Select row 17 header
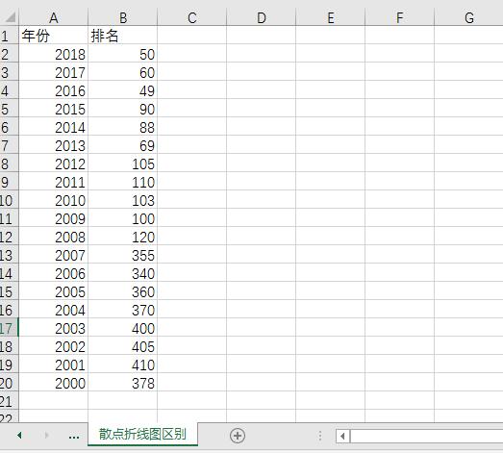The width and height of the screenshot is (503, 453). pos(9,327)
